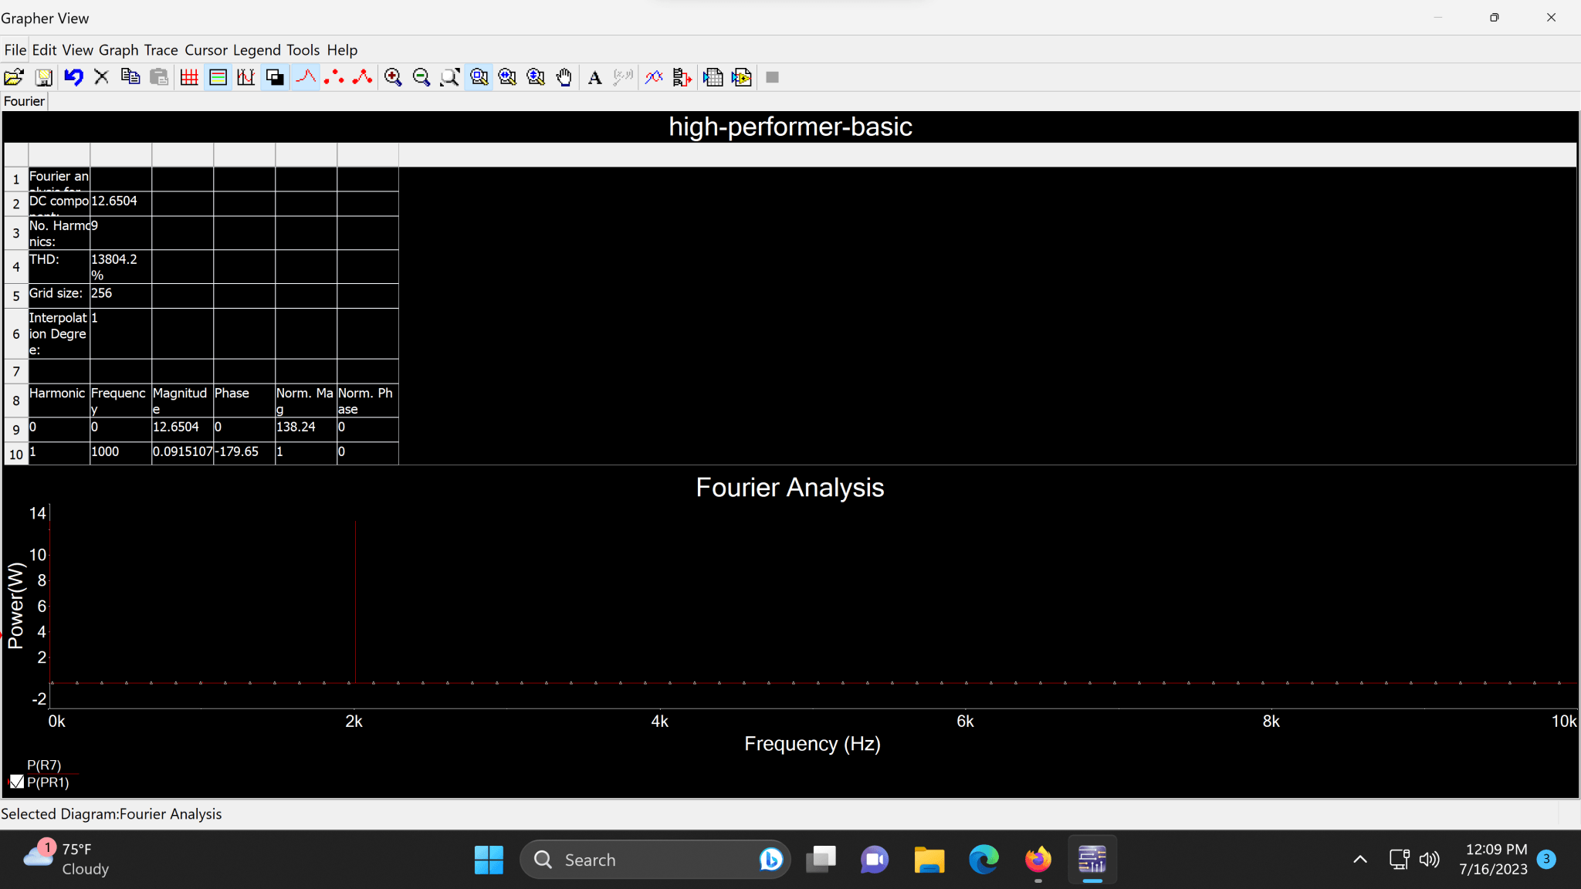The height and width of the screenshot is (889, 1581).
Task: Select the line-only trace style icon
Action: coord(306,77)
